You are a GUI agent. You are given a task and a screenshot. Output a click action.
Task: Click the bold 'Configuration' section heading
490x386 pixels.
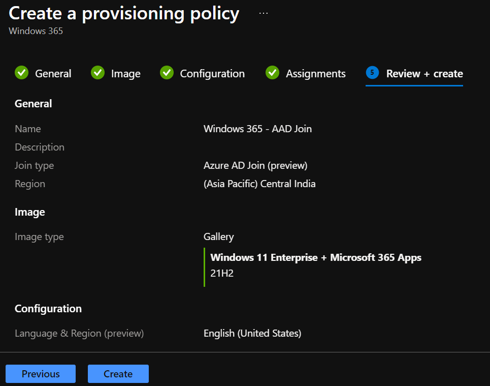pyautogui.click(x=48, y=309)
